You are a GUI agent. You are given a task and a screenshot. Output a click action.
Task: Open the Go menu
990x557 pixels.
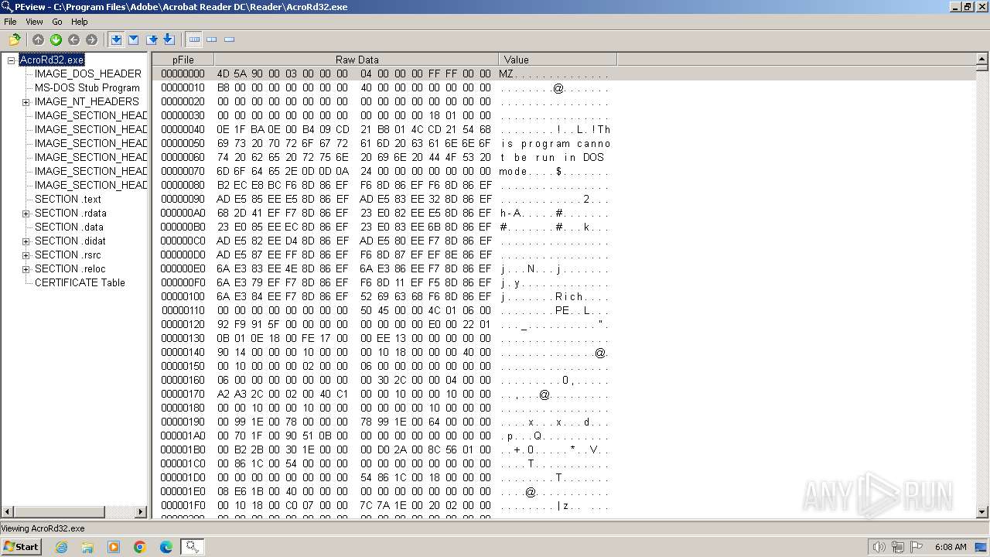[x=57, y=22]
